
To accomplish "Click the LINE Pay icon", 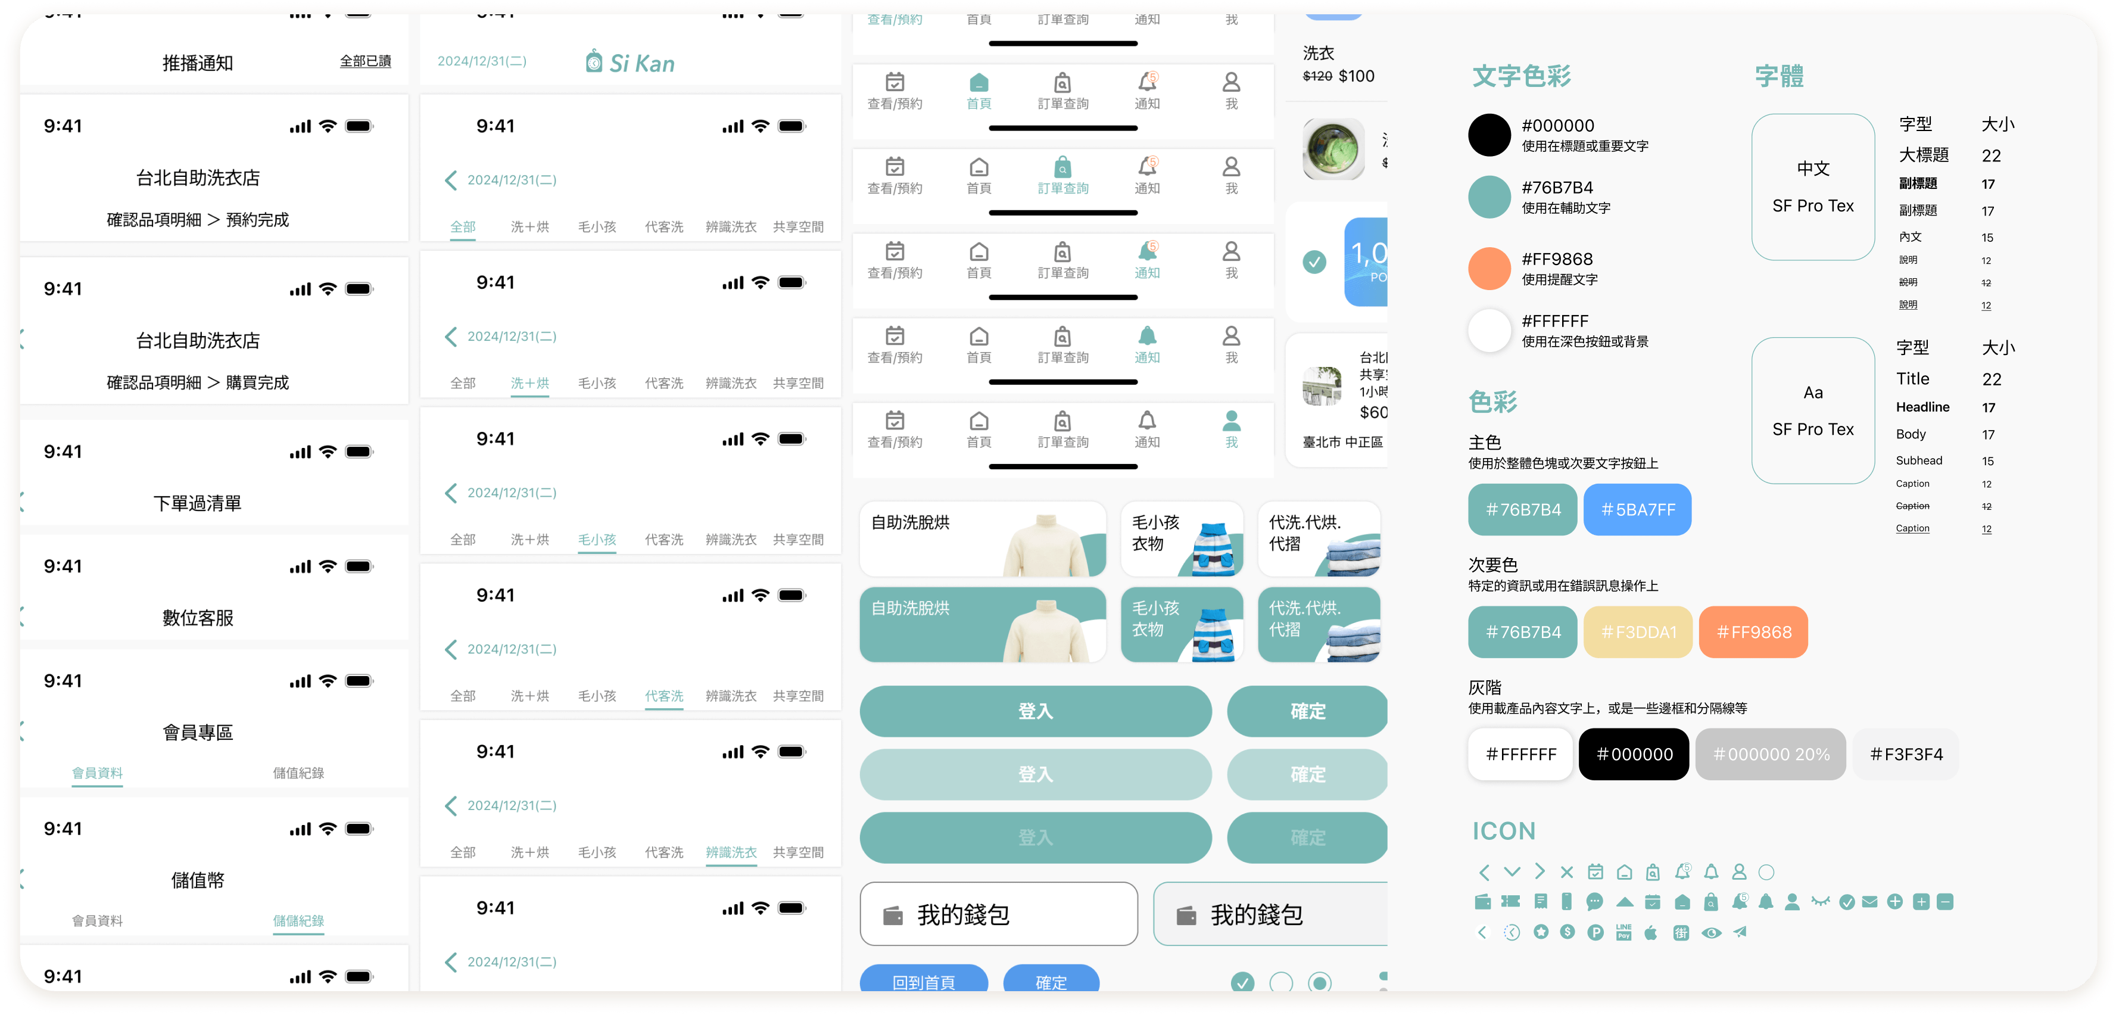I will [1623, 932].
